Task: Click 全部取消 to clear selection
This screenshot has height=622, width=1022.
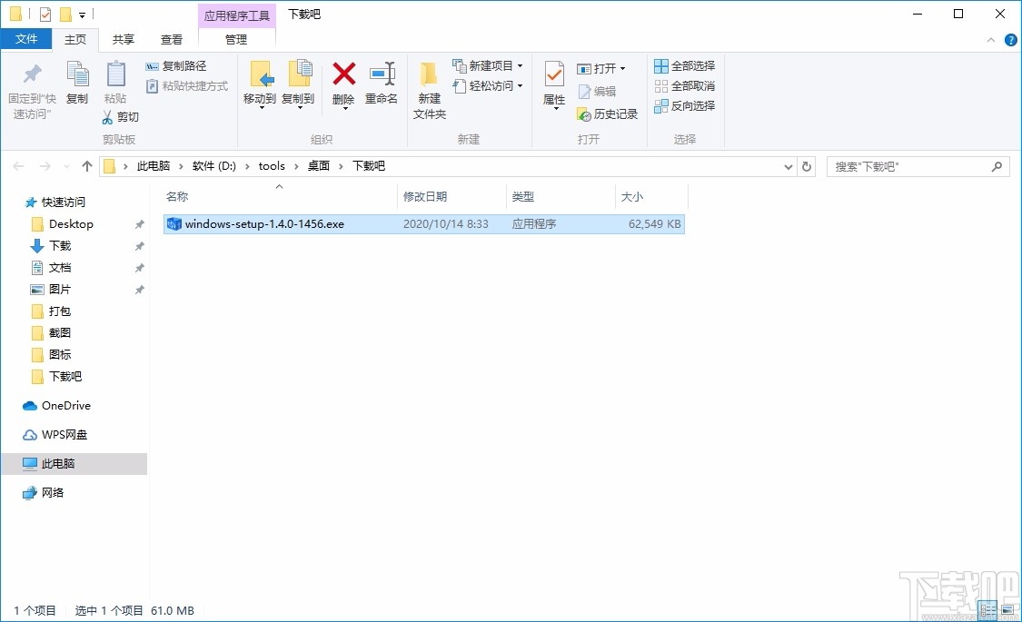Action: click(x=684, y=85)
